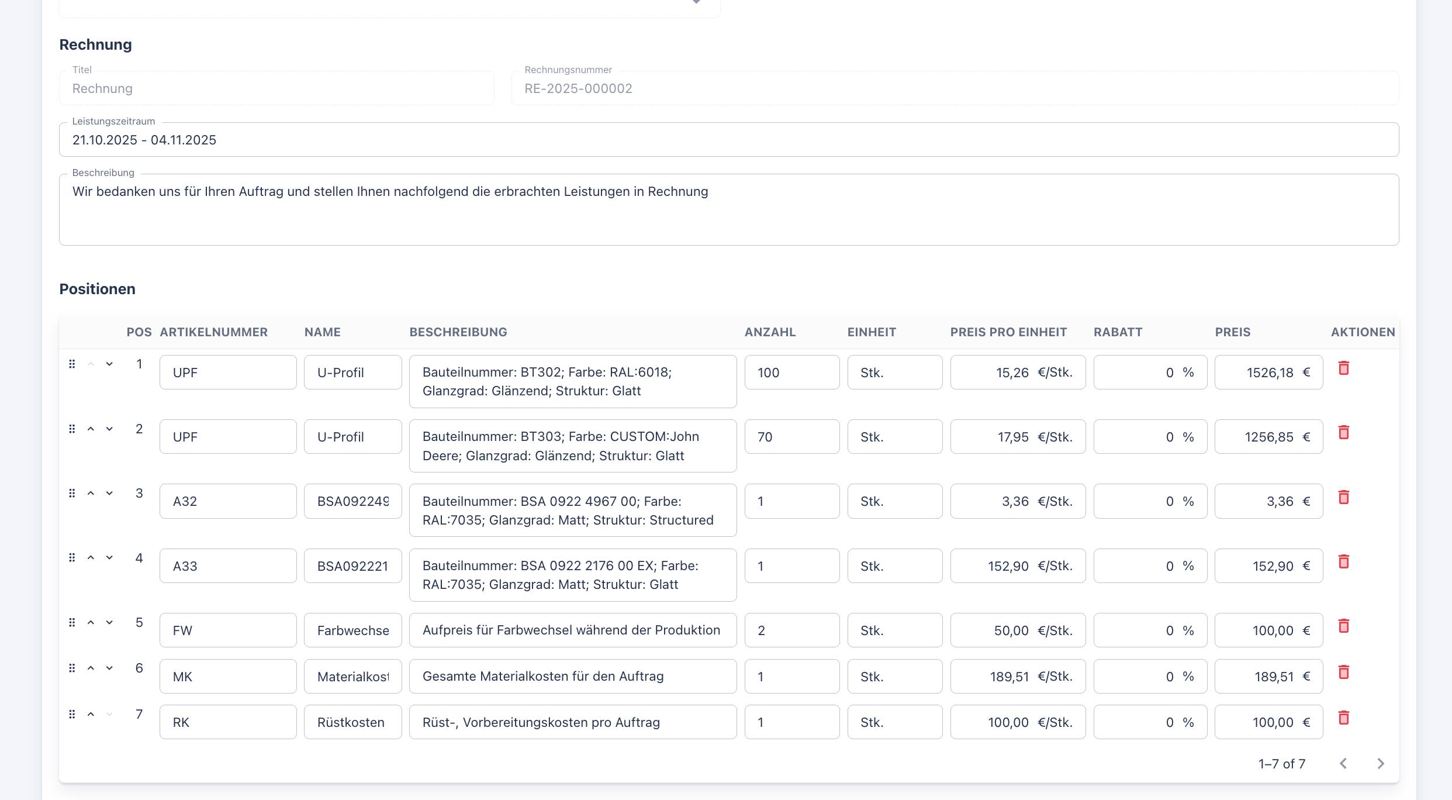This screenshot has width=1452, height=800.
Task: Move position 3 up with the arrow
Action: pyautogui.click(x=91, y=494)
